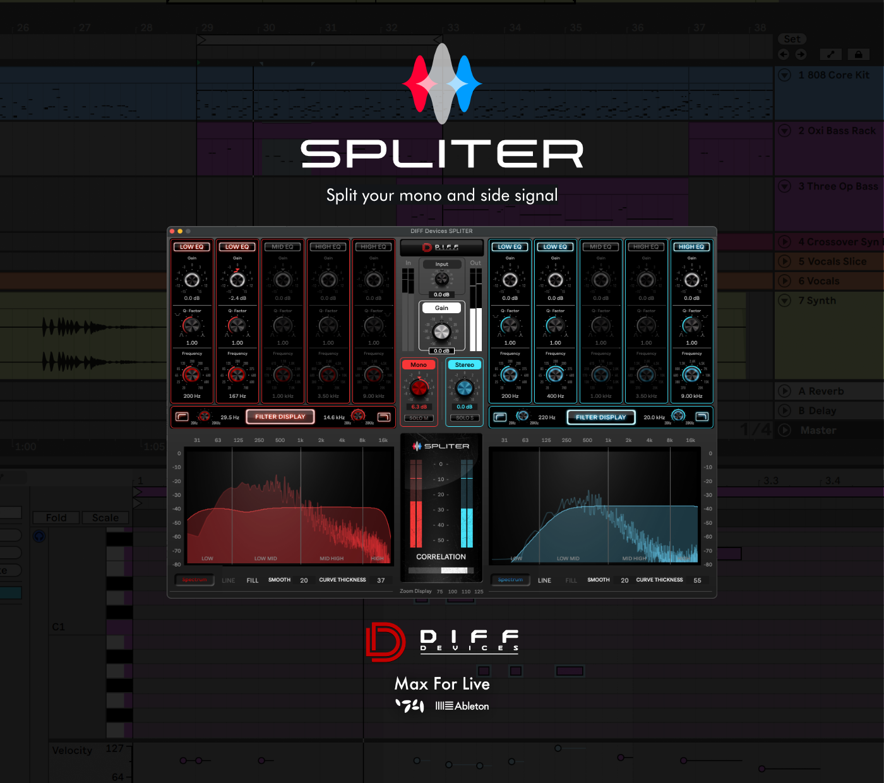884x783 pixels.
Task: Select Spectrum mode on the blue analyzer
Action: (510, 580)
